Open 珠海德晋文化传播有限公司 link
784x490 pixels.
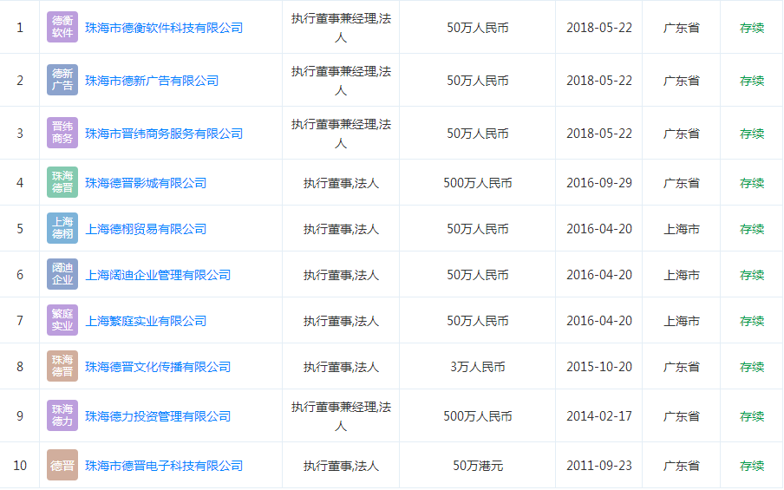coord(158,368)
